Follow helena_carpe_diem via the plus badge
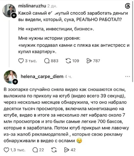Screen dimensions: 134x156 pos(15,82)
